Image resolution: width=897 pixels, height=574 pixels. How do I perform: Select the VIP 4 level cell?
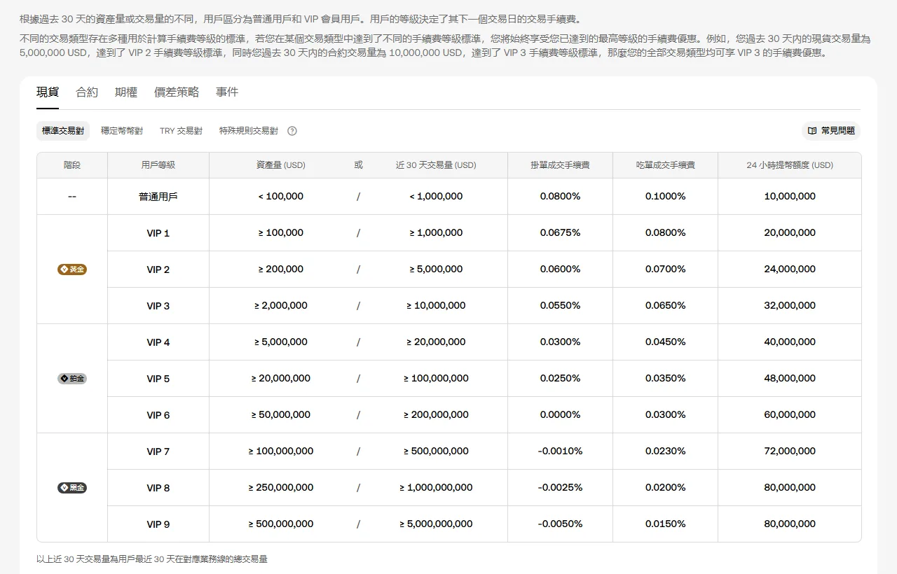tap(158, 342)
